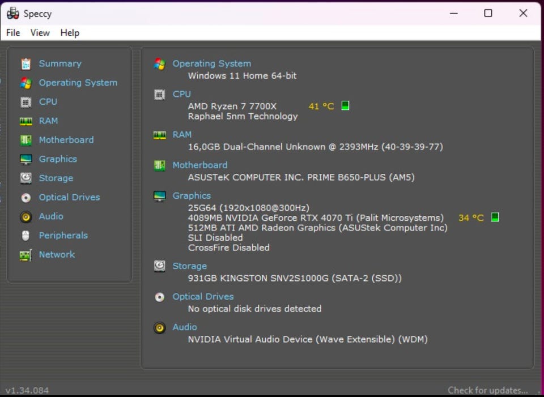This screenshot has width=544, height=397.
Task: Click the Peripherals mouse icon in sidebar
Action: [x=25, y=236]
